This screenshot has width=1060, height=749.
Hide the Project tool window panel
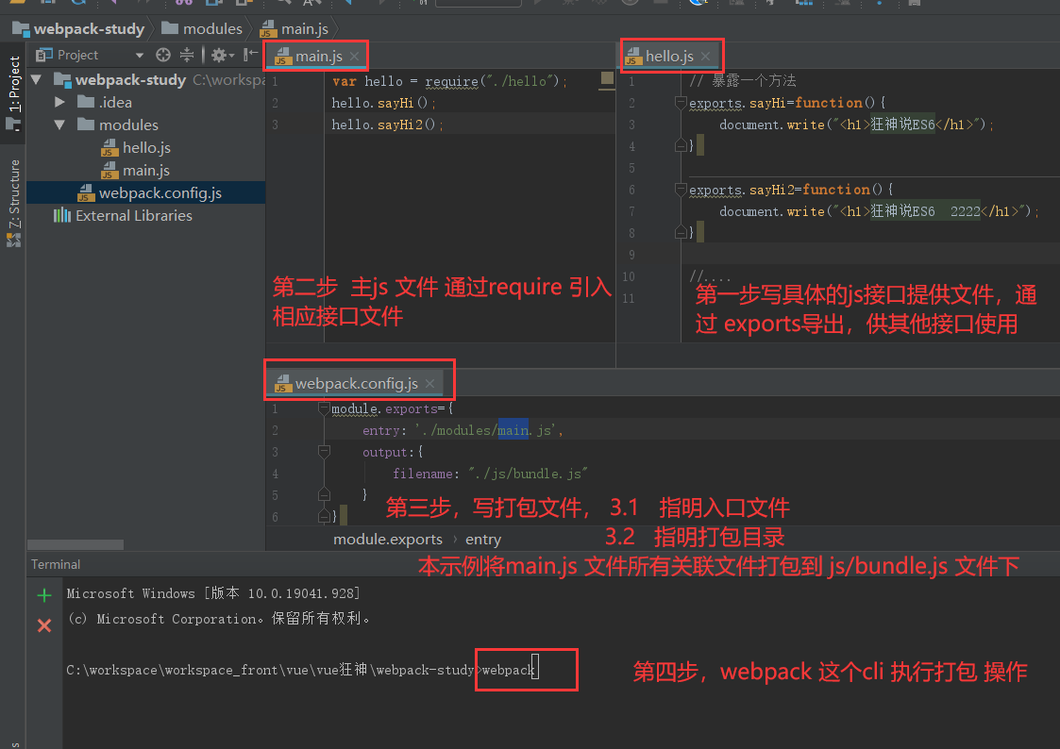(251, 55)
